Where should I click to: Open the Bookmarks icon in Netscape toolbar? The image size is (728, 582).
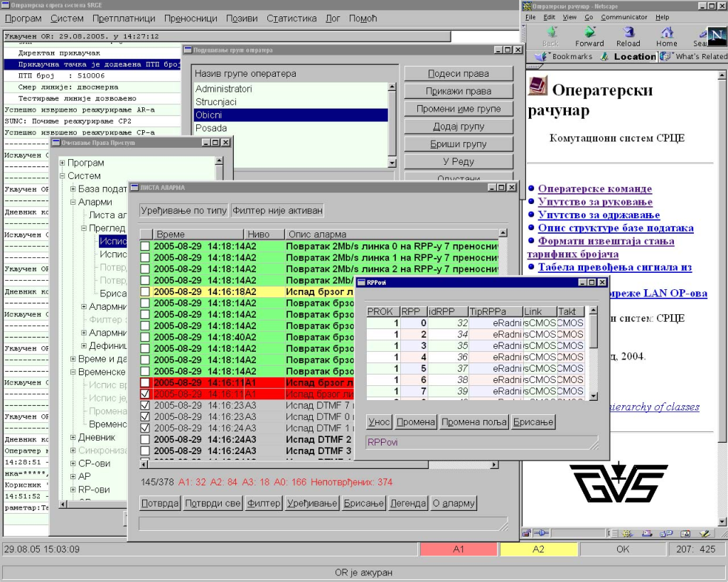point(541,56)
